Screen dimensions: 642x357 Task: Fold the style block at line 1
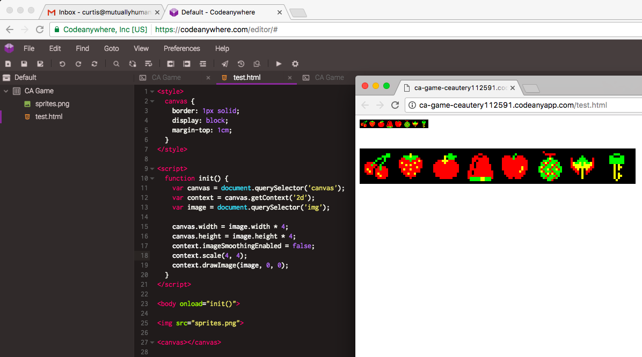(x=152, y=92)
